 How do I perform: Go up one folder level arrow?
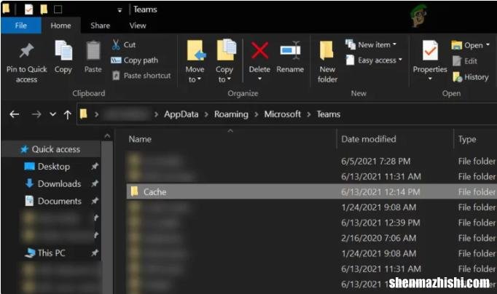tap(68, 114)
